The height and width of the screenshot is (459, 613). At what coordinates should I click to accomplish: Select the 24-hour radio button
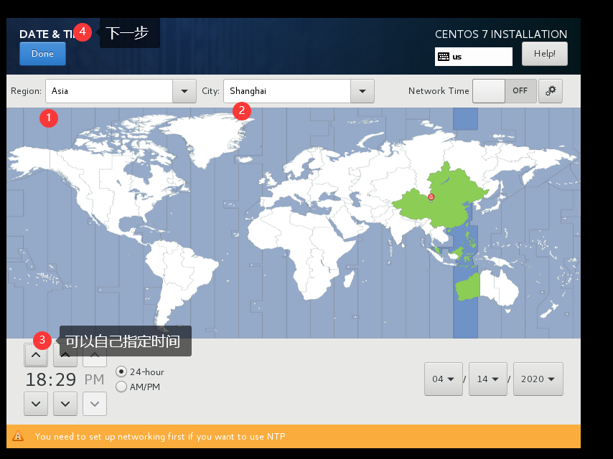coord(121,372)
